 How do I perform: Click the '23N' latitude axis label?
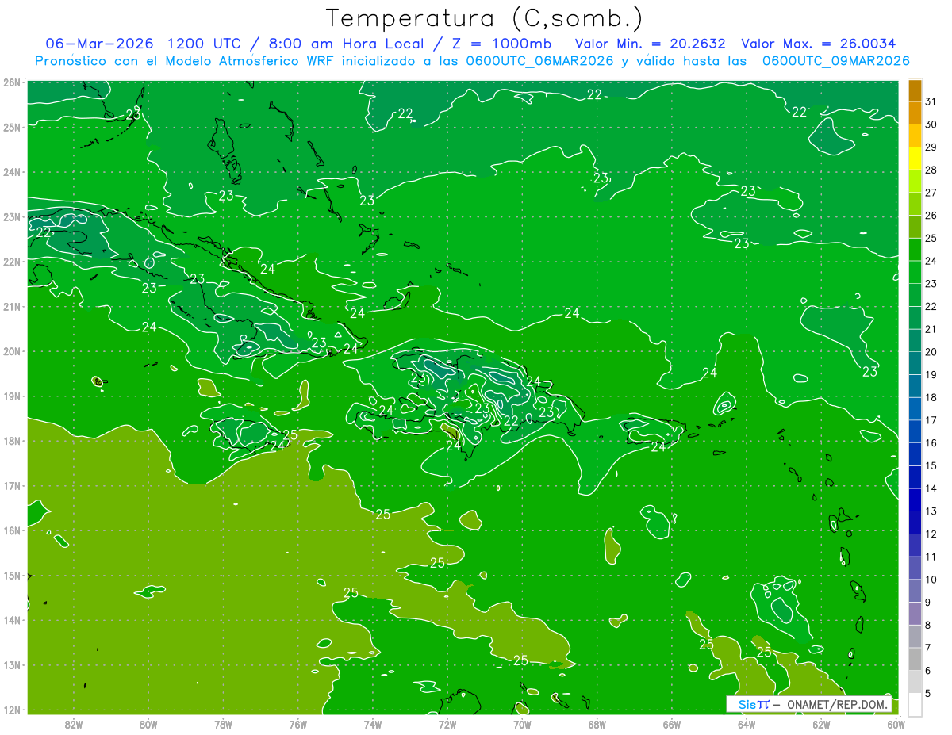pyautogui.click(x=12, y=216)
